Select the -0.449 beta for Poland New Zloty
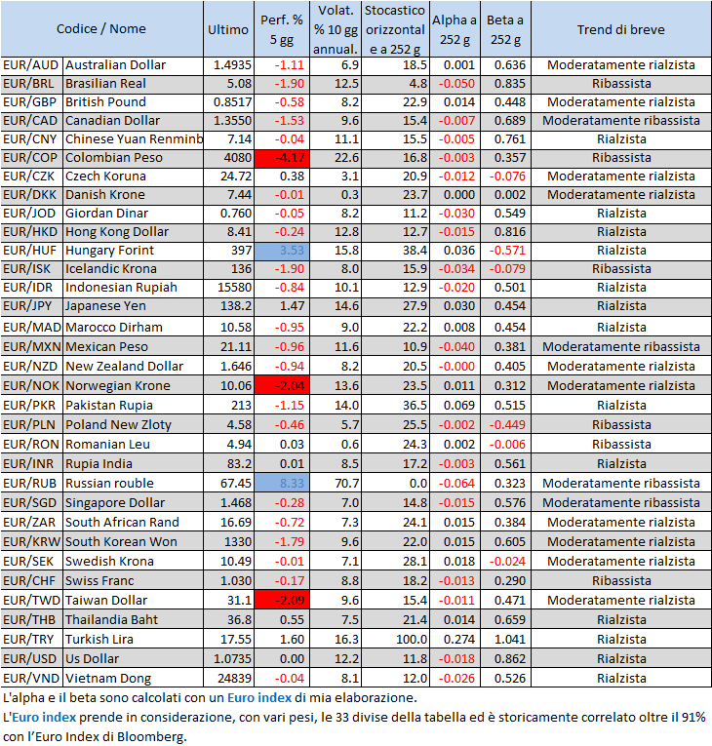Viewport: 712px width, 746px height. click(505, 425)
